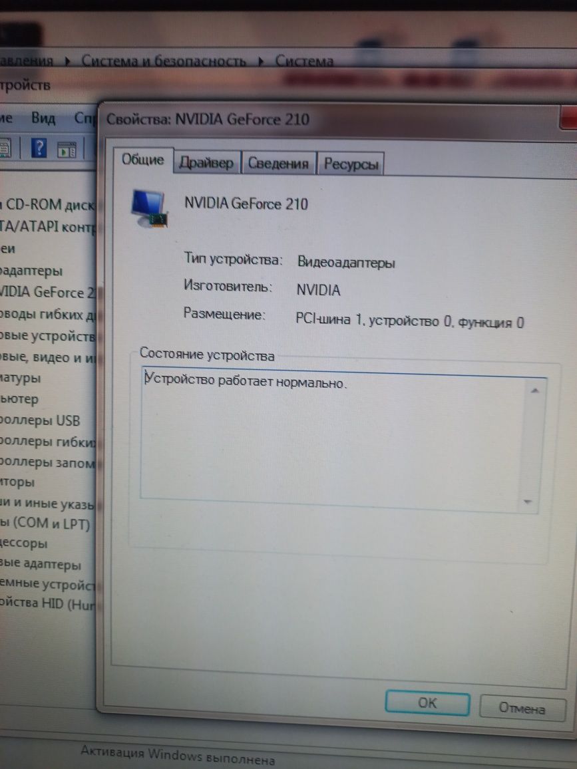Select the Ресурсы tab
This screenshot has width=577, height=769.
[351, 164]
